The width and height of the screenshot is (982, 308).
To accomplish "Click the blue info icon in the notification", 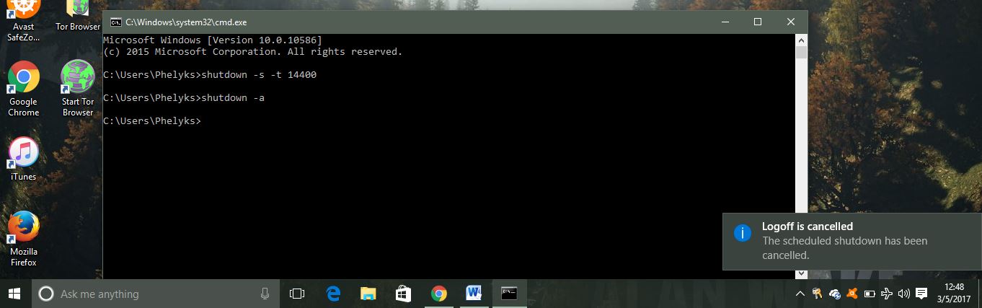I will pyautogui.click(x=743, y=232).
